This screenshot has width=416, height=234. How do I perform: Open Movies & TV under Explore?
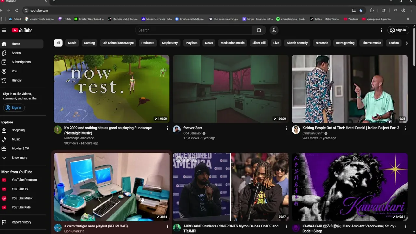pos(21,149)
